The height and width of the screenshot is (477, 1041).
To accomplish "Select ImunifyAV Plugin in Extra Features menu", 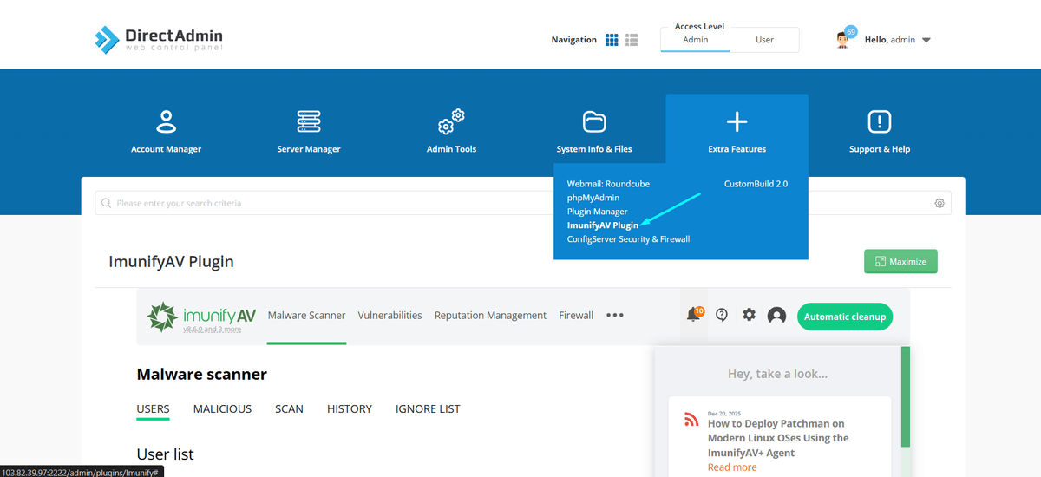I will pyautogui.click(x=602, y=225).
